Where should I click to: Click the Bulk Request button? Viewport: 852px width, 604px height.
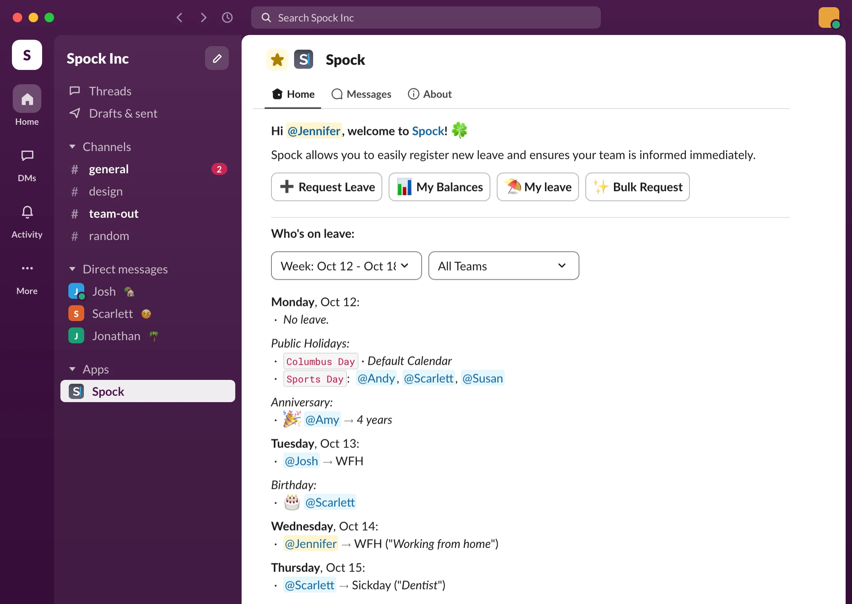637,187
